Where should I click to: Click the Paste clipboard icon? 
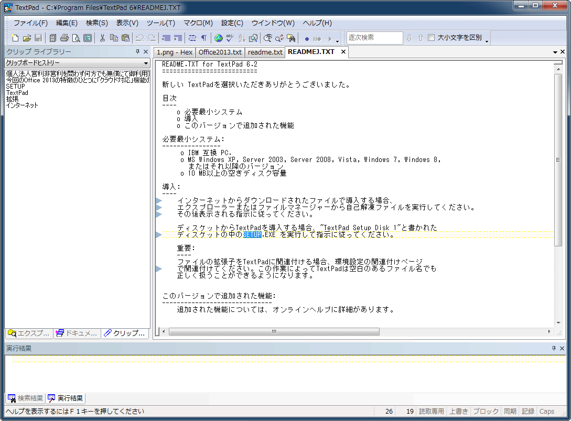coord(126,38)
